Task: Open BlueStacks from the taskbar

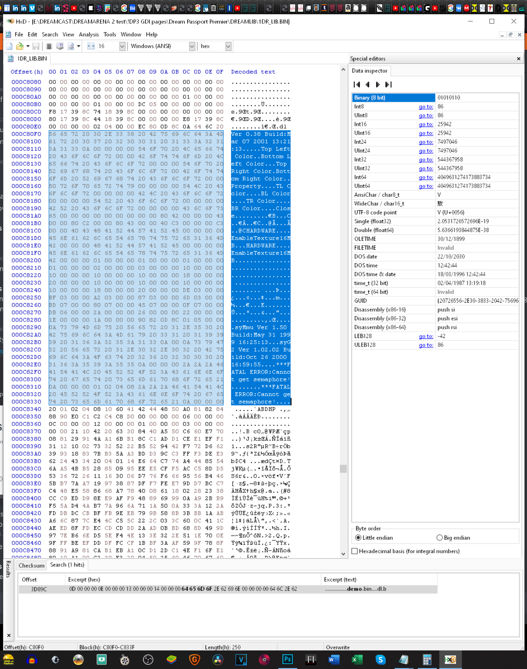Action: tap(171, 660)
